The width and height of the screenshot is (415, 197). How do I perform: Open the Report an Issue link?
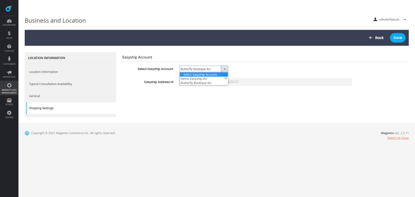point(398,138)
